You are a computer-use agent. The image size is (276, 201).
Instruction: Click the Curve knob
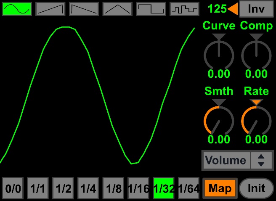point(219,55)
